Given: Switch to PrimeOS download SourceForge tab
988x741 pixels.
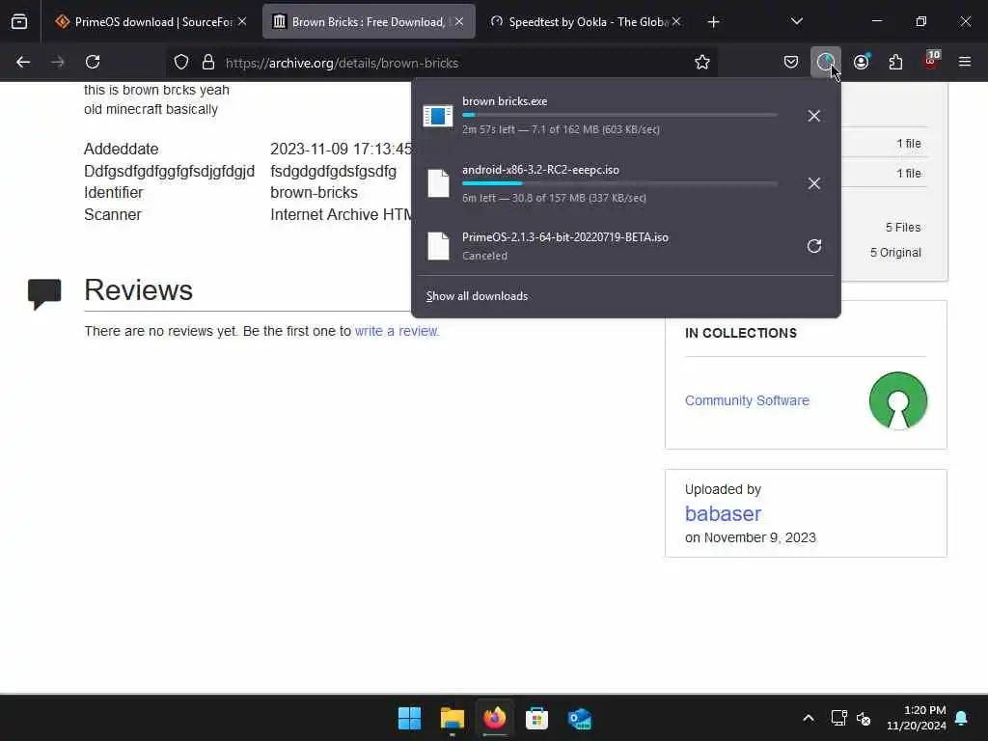Looking at the screenshot, I should (151, 22).
